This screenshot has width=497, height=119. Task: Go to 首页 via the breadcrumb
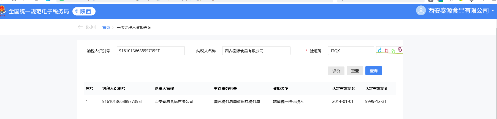pyautogui.click(x=106, y=27)
